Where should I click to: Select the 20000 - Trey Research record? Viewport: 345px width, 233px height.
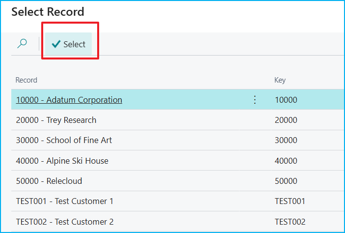coord(56,120)
